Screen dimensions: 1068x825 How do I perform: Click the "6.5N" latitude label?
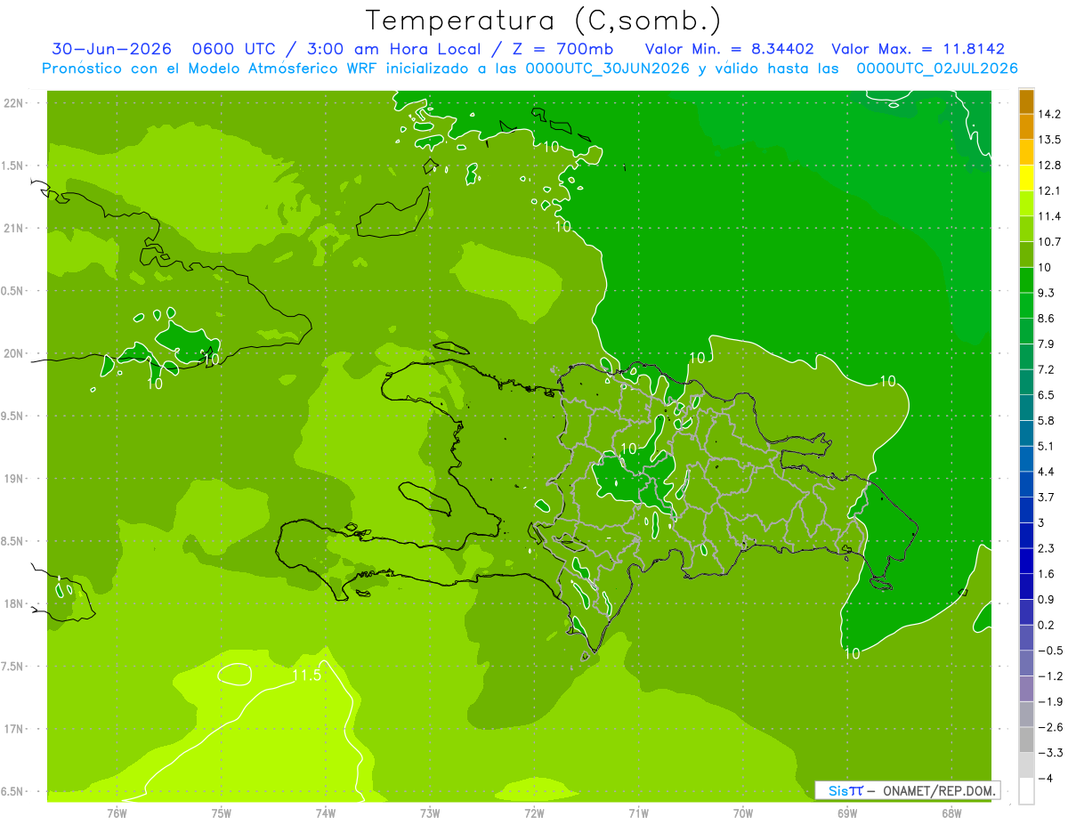tap(13, 791)
